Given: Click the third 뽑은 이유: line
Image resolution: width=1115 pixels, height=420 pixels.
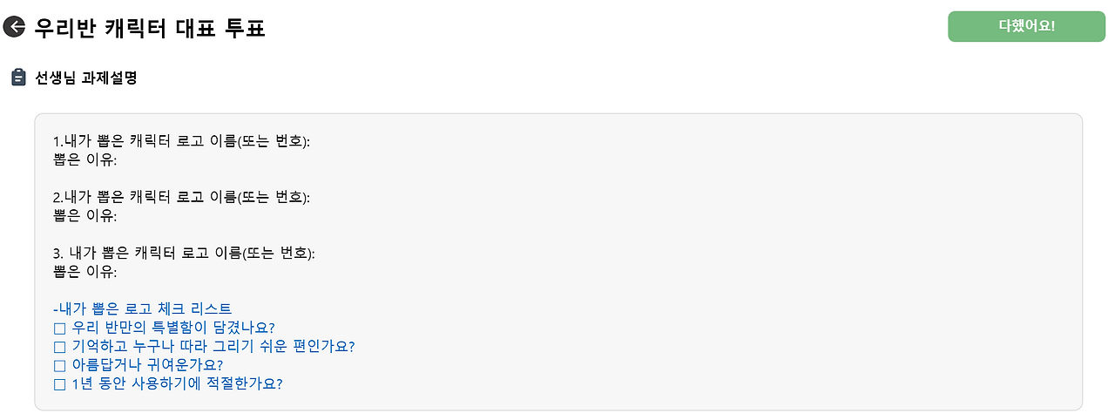Looking at the screenshot, I should pos(85,271).
